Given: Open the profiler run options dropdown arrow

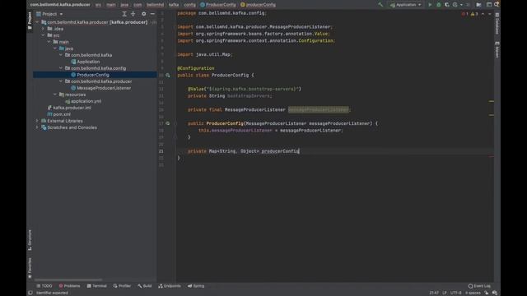Looking at the screenshot, I should point(461,5).
